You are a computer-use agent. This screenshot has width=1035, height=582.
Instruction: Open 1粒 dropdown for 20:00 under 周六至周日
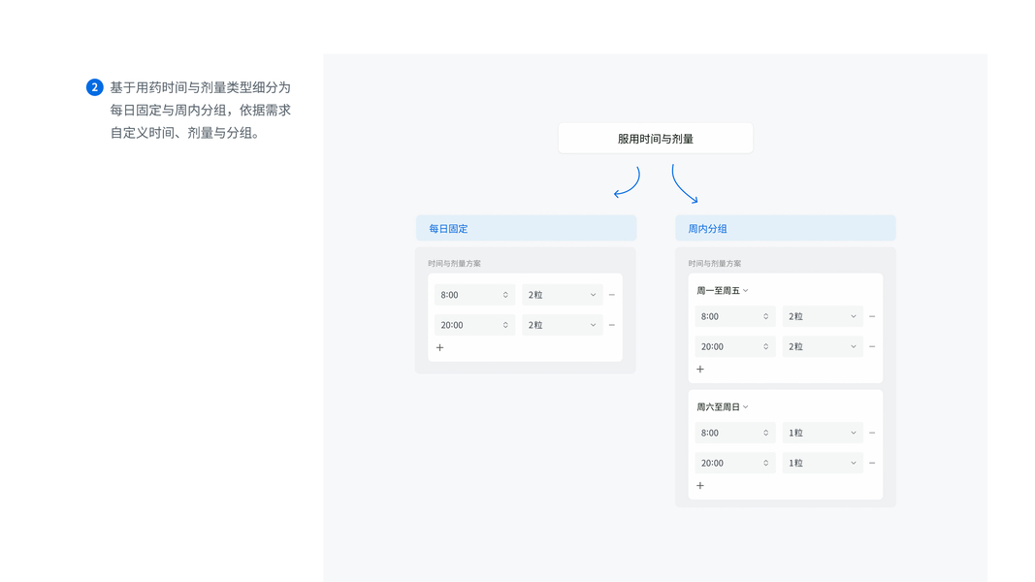(823, 464)
